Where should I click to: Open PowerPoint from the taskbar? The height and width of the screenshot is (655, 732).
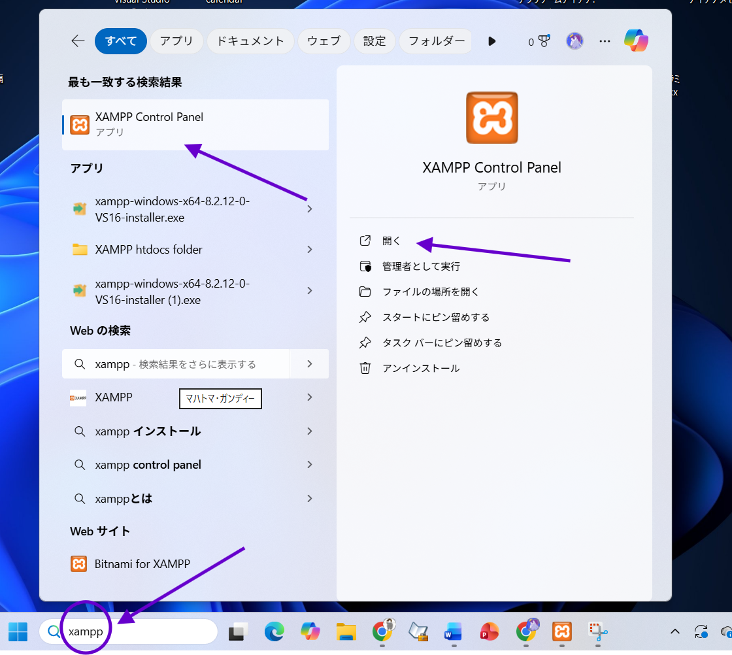coord(488,631)
